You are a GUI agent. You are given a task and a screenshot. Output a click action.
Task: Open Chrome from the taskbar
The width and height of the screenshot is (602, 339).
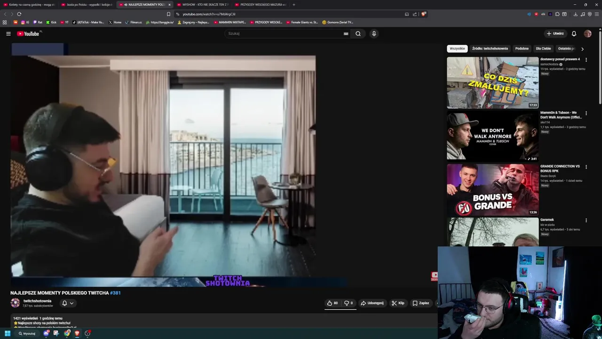67,333
